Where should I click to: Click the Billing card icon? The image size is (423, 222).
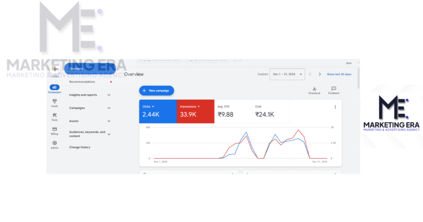(54, 129)
